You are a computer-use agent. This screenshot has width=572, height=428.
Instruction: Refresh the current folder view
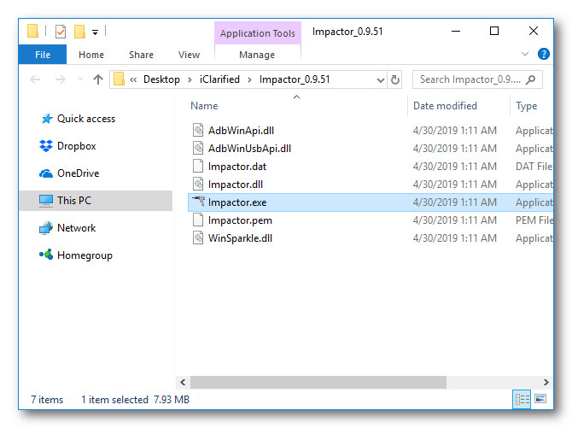395,79
